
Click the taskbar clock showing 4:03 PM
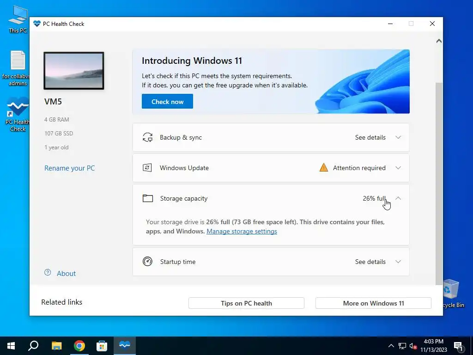click(434, 346)
